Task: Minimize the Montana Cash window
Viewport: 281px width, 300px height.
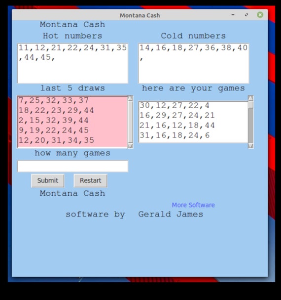Action: (233, 15)
